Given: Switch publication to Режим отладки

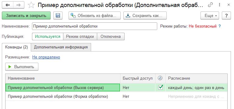Looking at the screenshot, I should coord(80,36).
